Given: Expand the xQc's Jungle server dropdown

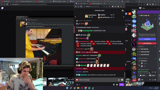Looking at the screenshot, I should (x=155, y=15).
